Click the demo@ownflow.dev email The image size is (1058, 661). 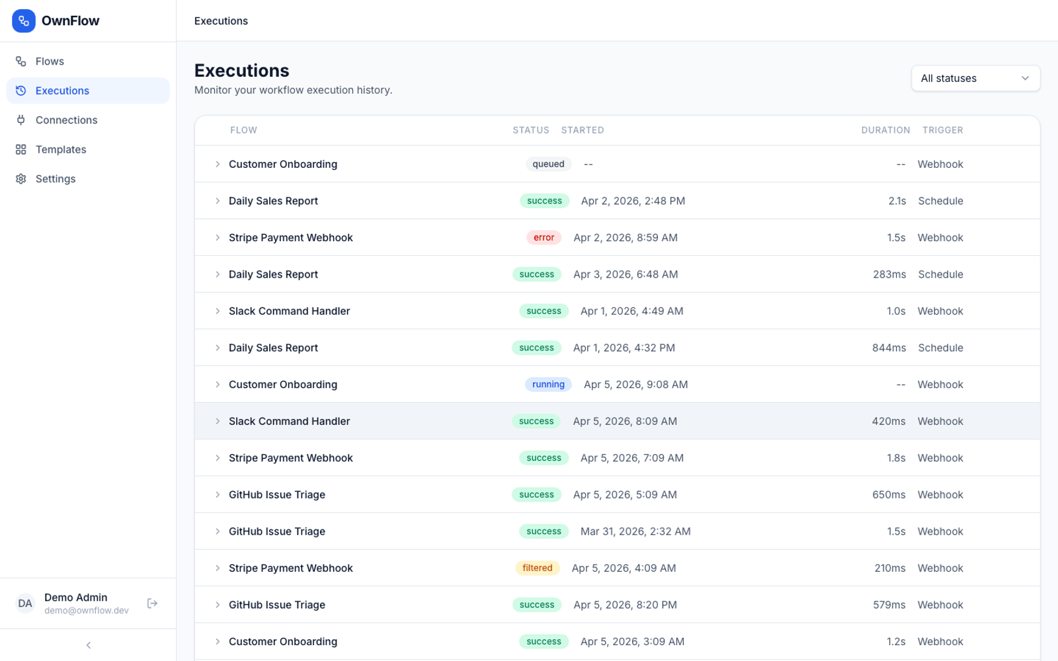coord(87,611)
